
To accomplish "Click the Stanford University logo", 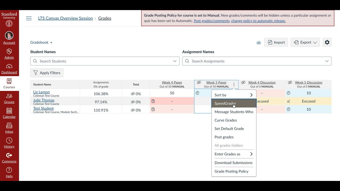I will click(x=9, y=19).
